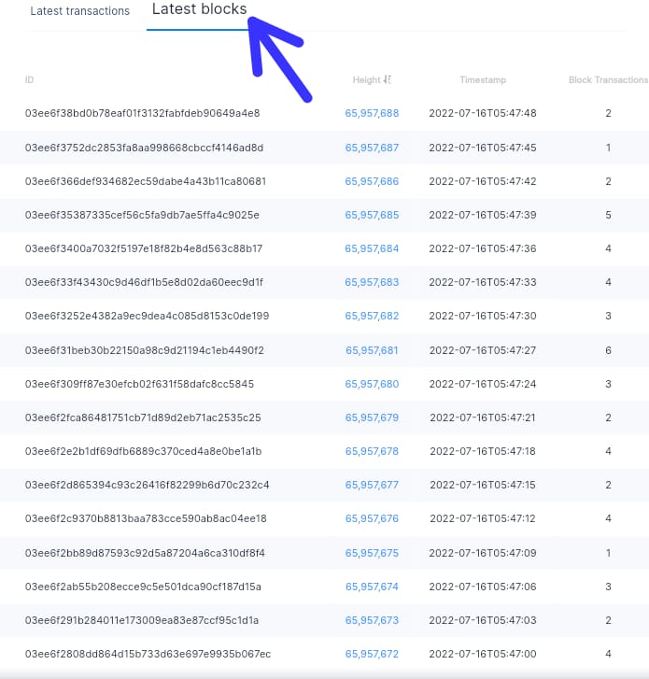Open block height 65,957,684

click(372, 248)
